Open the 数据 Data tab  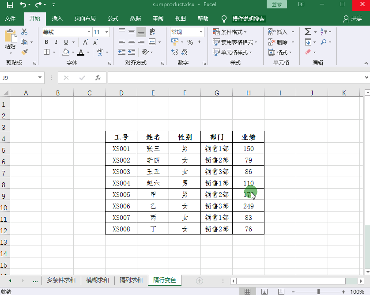point(136,19)
